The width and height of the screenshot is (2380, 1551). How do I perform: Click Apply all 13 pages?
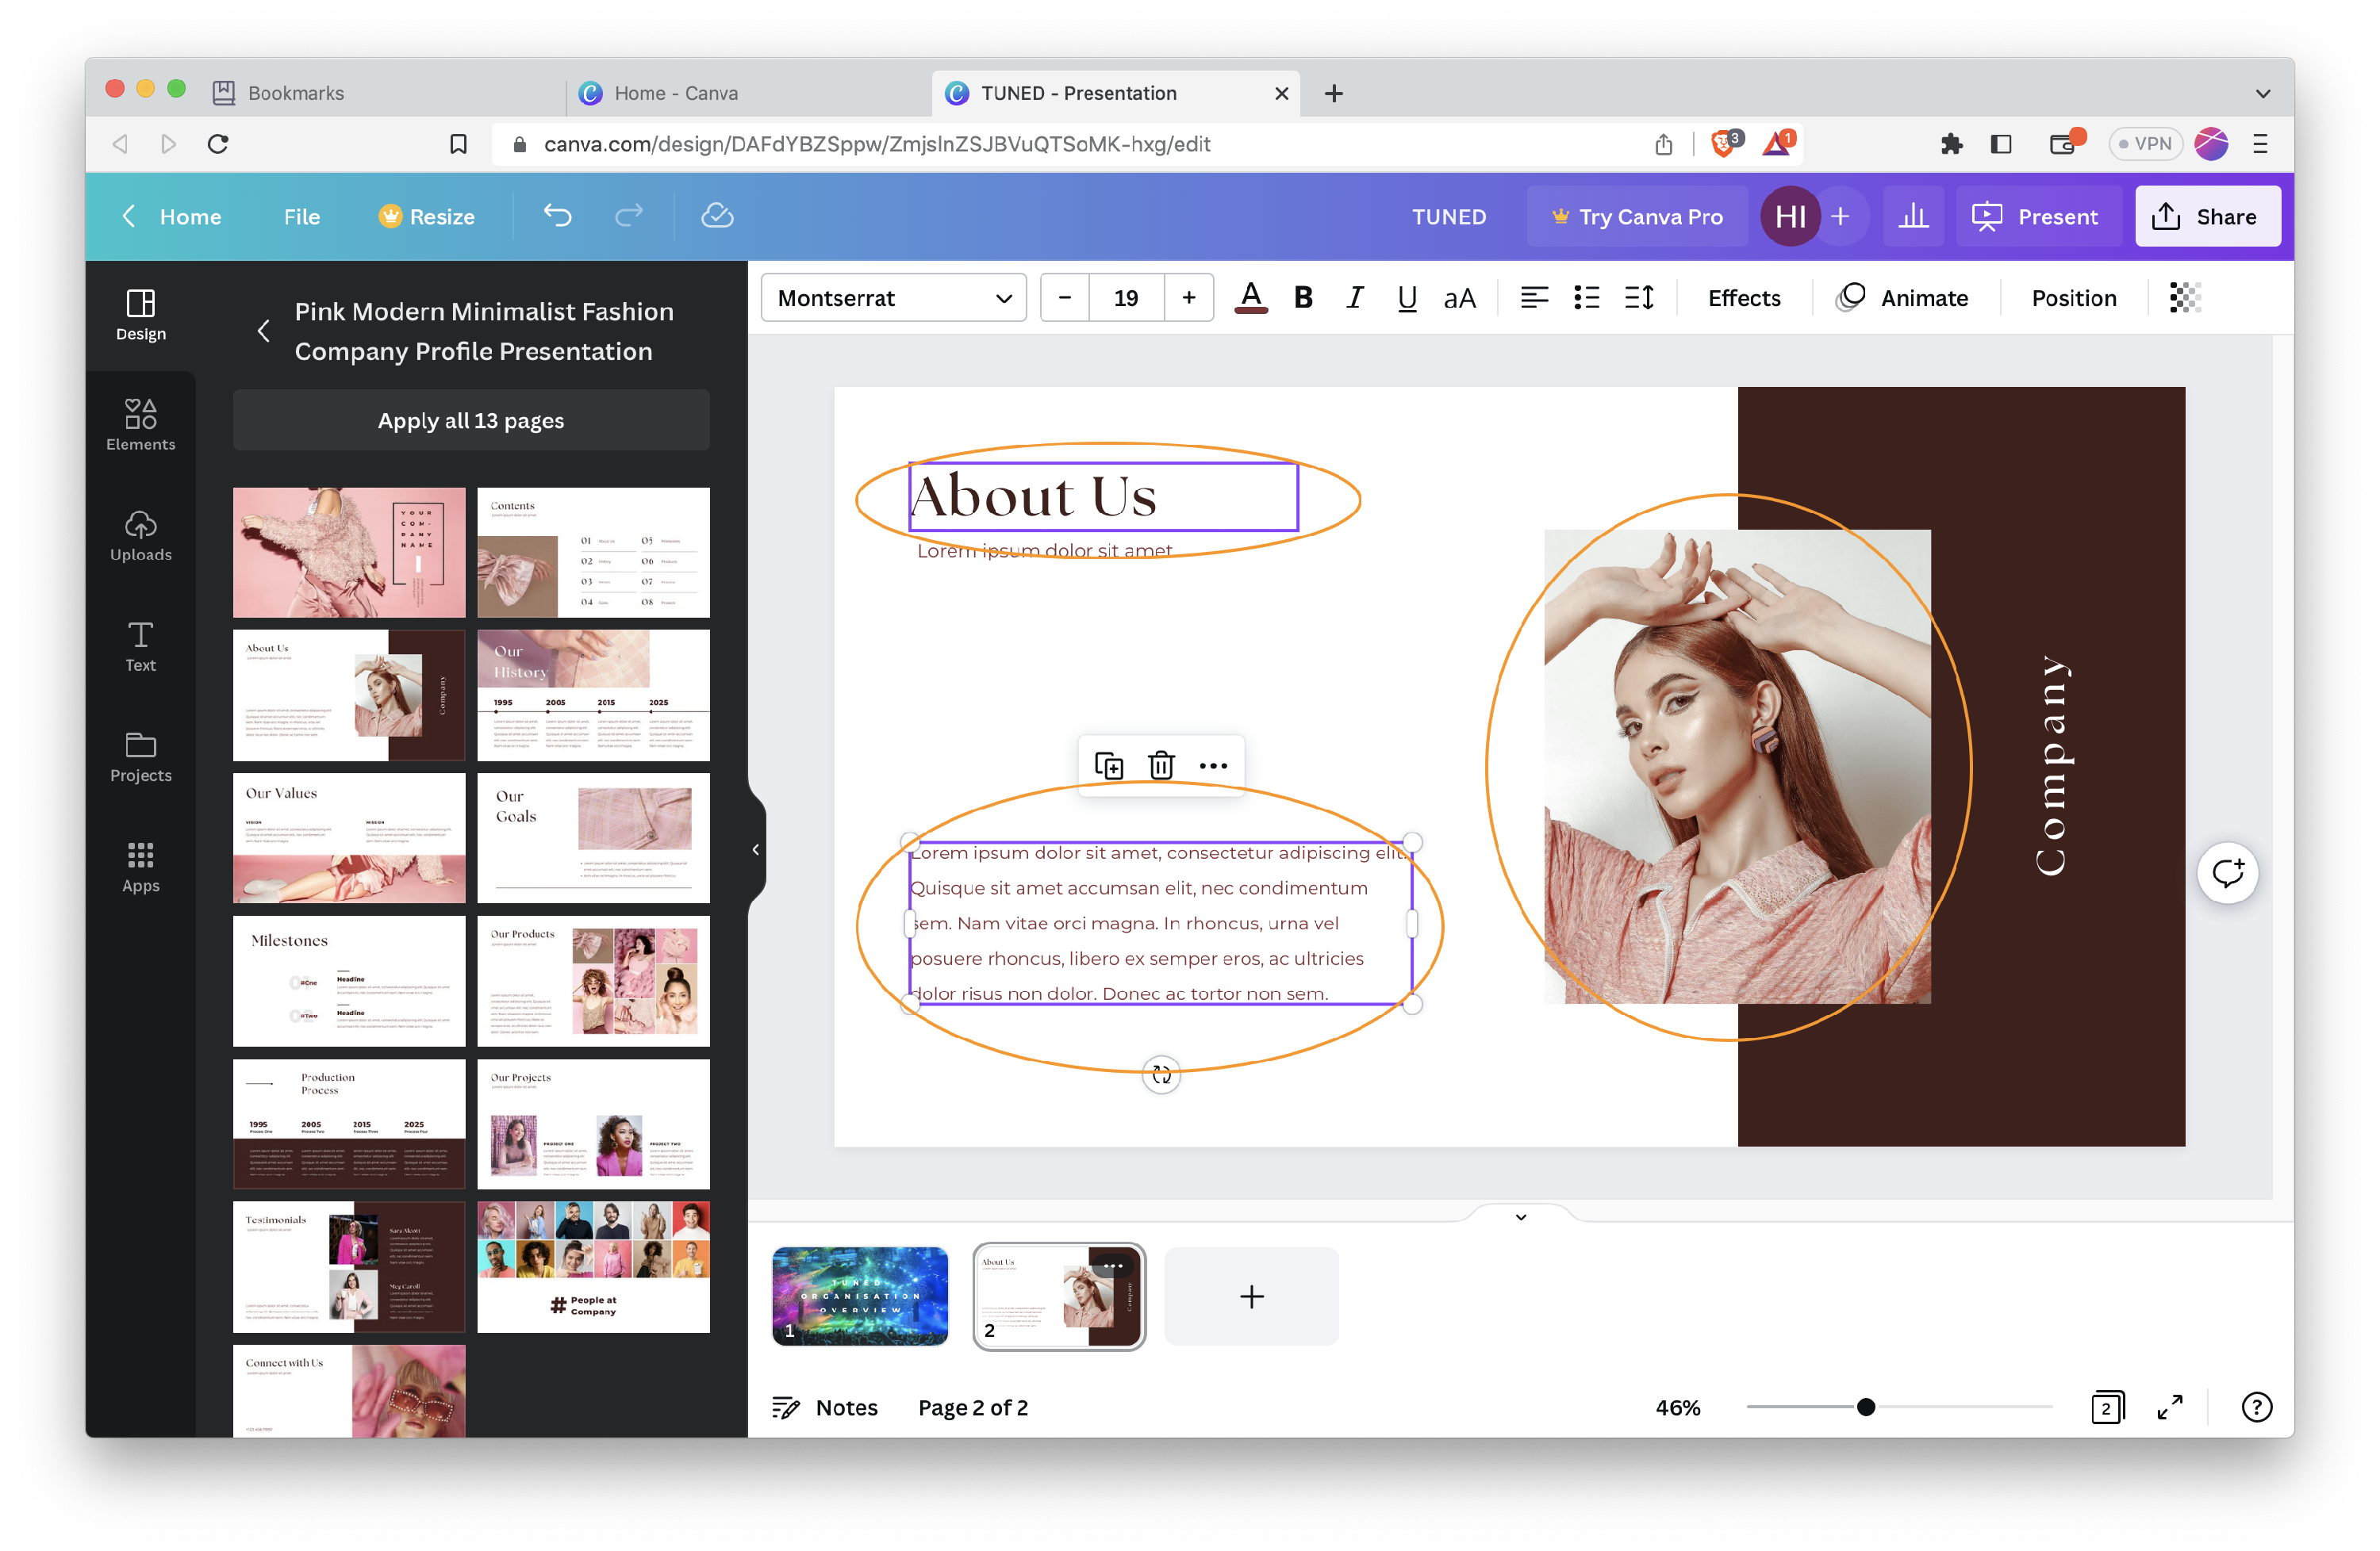[471, 419]
